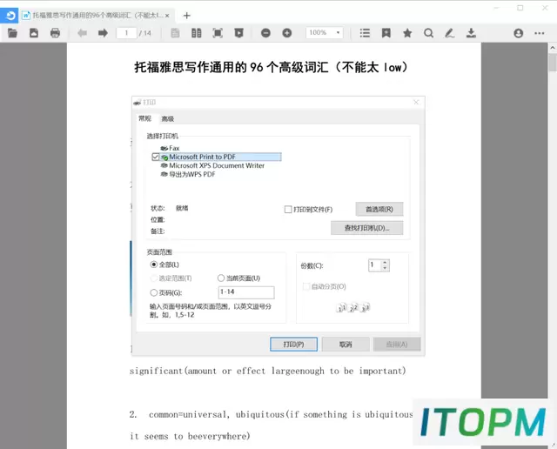The height and width of the screenshot is (449, 557).
Task: Close the print dialog with X
Action: click(416, 103)
